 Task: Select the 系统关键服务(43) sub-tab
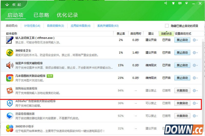(x=108, y=26)
